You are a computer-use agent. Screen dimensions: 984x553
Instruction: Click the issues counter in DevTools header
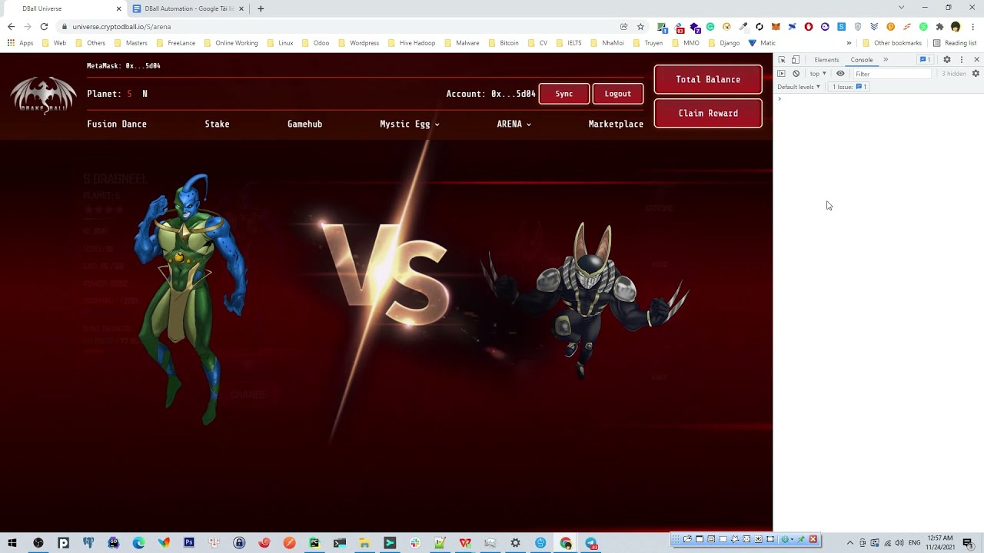[x=926, y=60]
